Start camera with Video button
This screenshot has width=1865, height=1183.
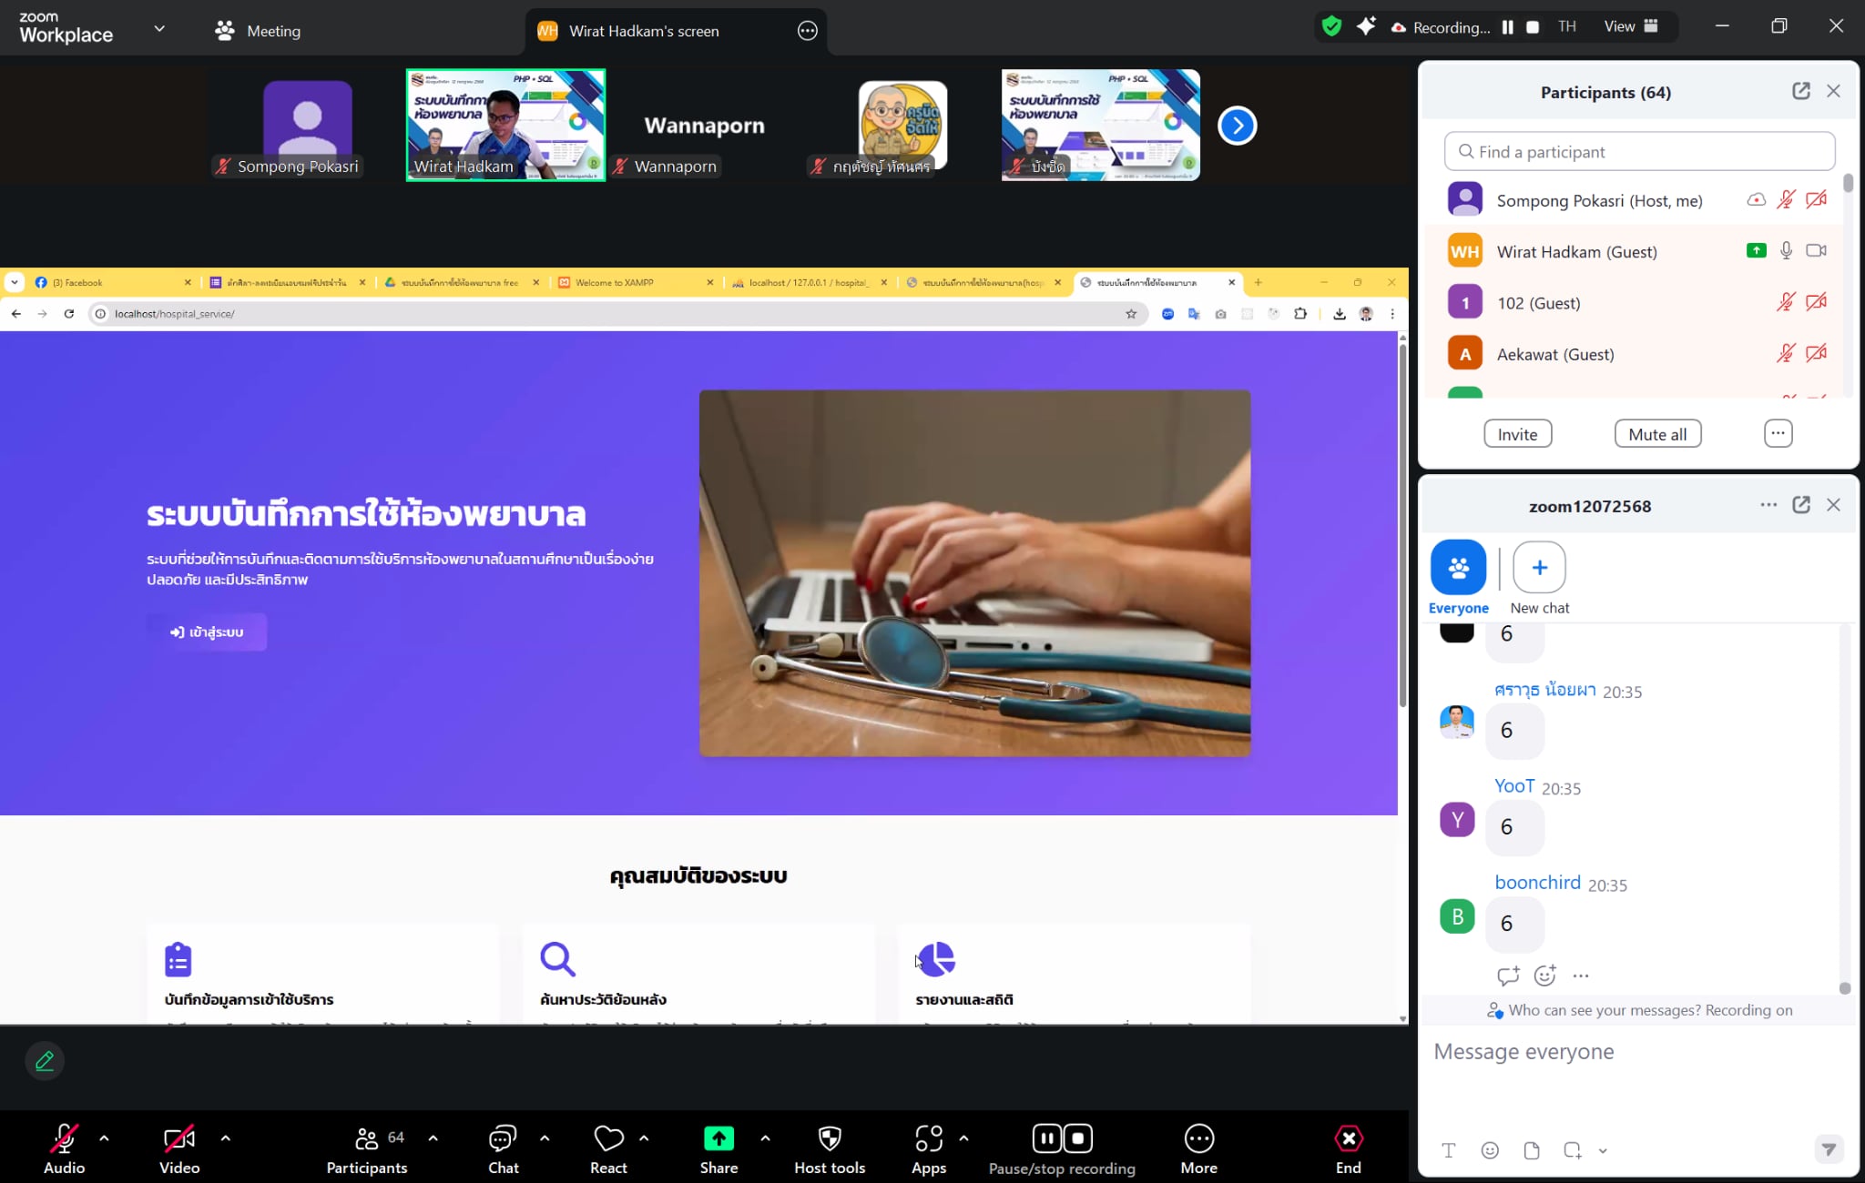click(178, 1138)
